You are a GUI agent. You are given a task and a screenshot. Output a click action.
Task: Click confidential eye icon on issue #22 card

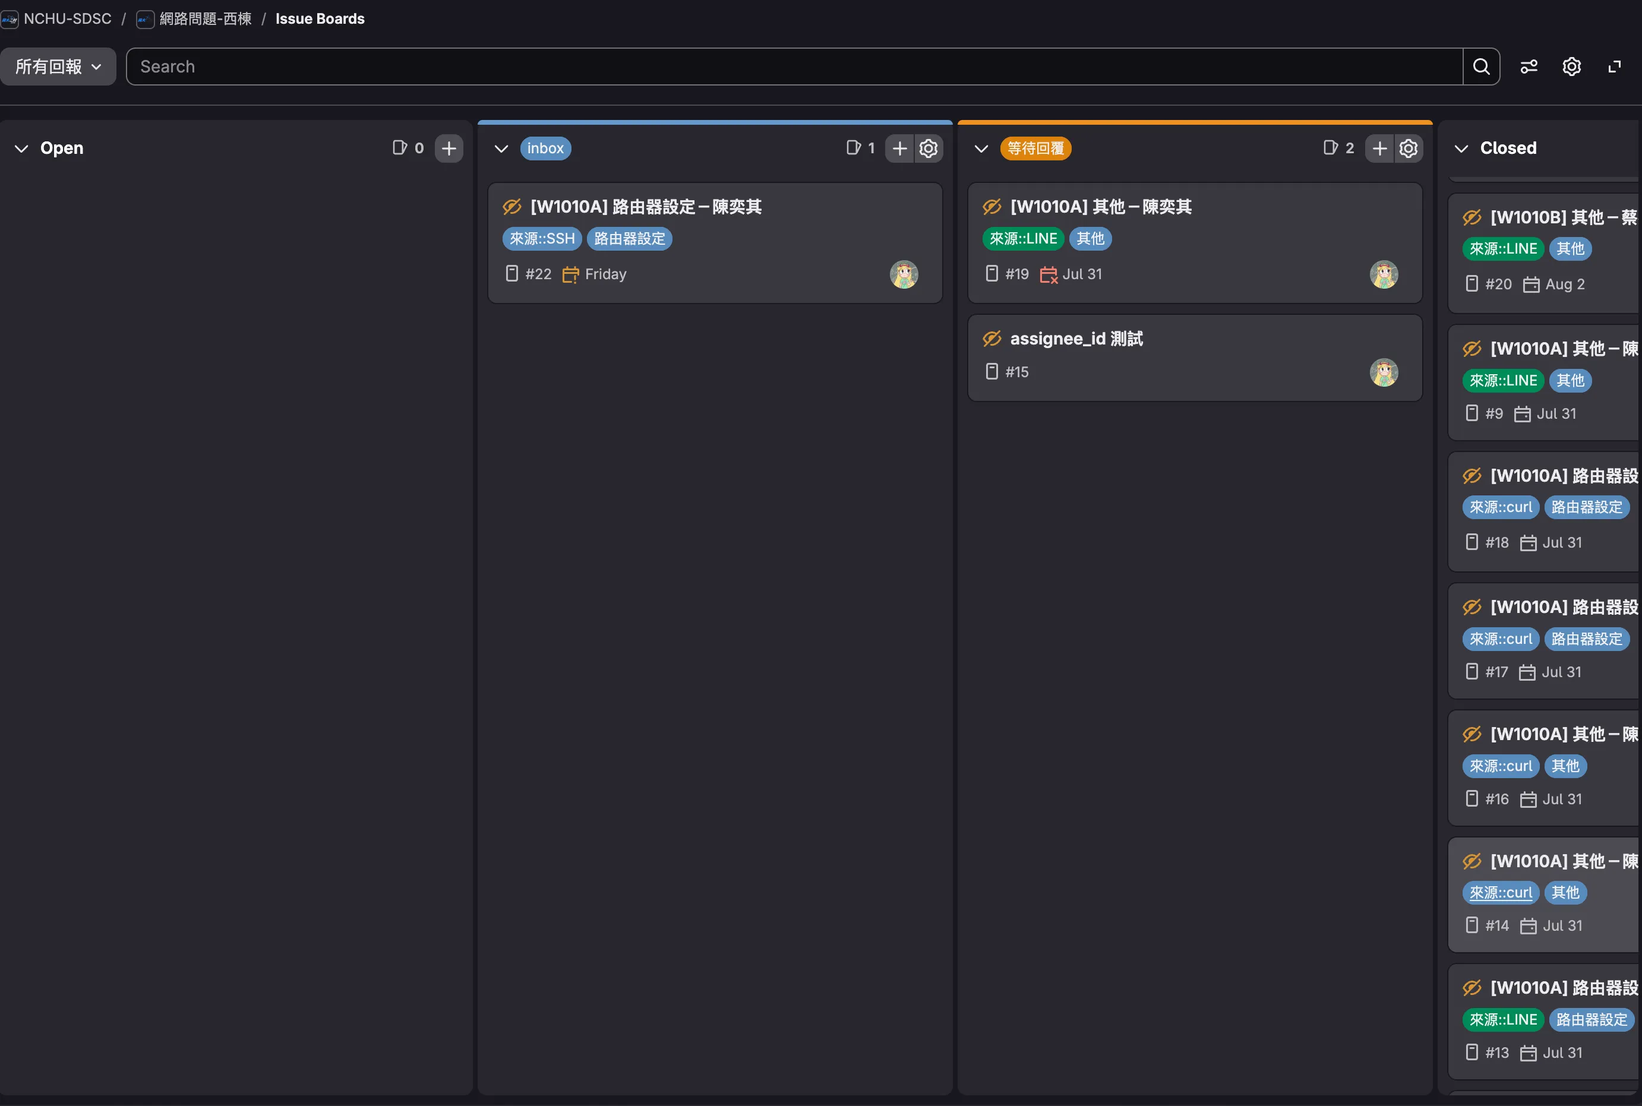[x=512, y=207]
